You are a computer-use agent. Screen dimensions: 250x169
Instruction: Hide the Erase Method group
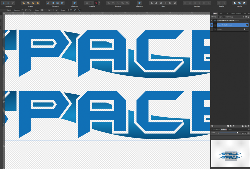[x=247, y=25]
